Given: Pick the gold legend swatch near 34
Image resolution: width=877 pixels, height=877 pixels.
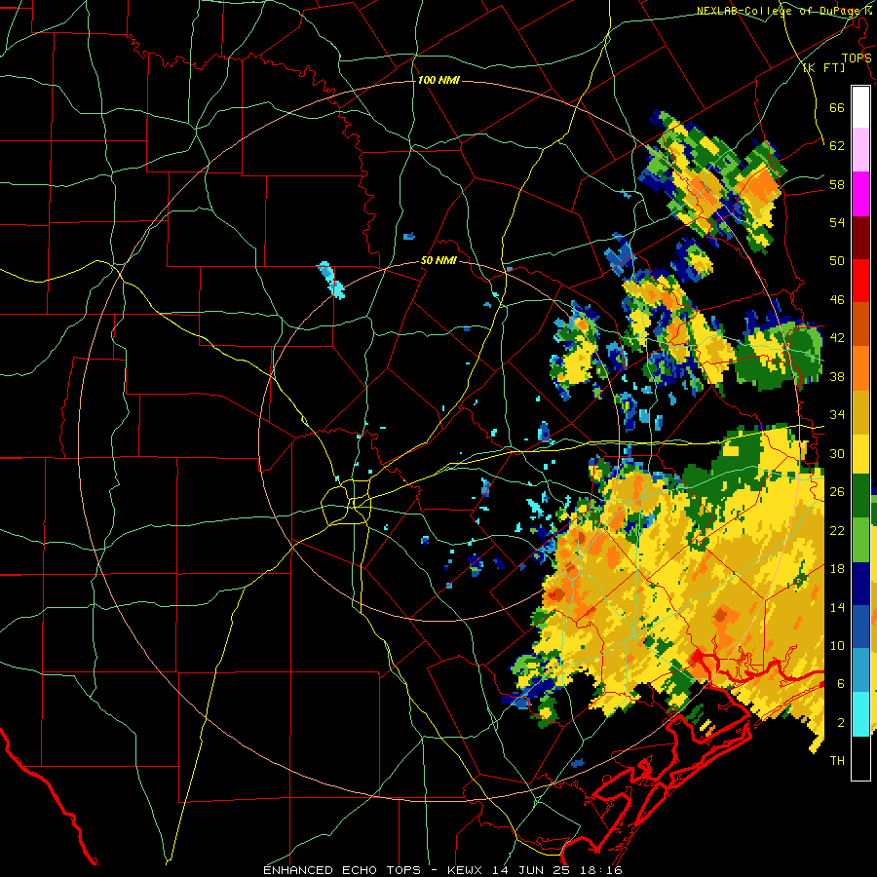Looking at the screenshot, I should (x=860, y=413).
